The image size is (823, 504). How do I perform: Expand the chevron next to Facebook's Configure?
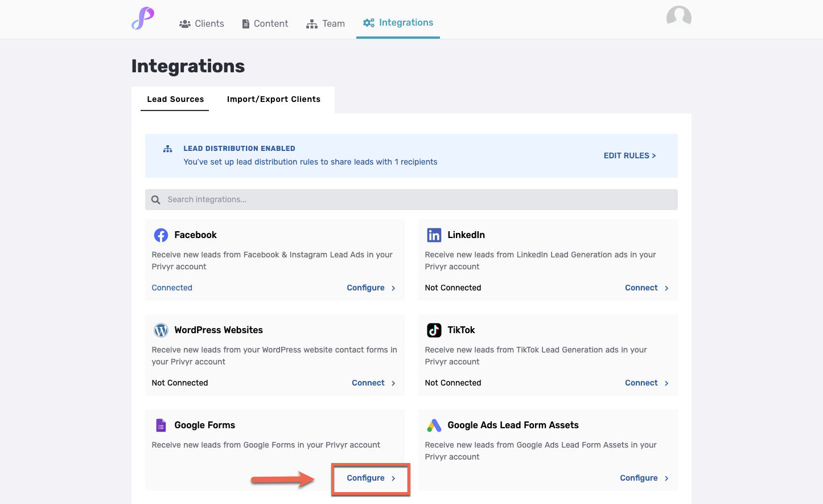[393, 288]
